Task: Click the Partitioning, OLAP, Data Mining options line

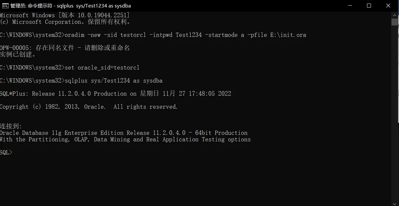Action: [125, 139]
